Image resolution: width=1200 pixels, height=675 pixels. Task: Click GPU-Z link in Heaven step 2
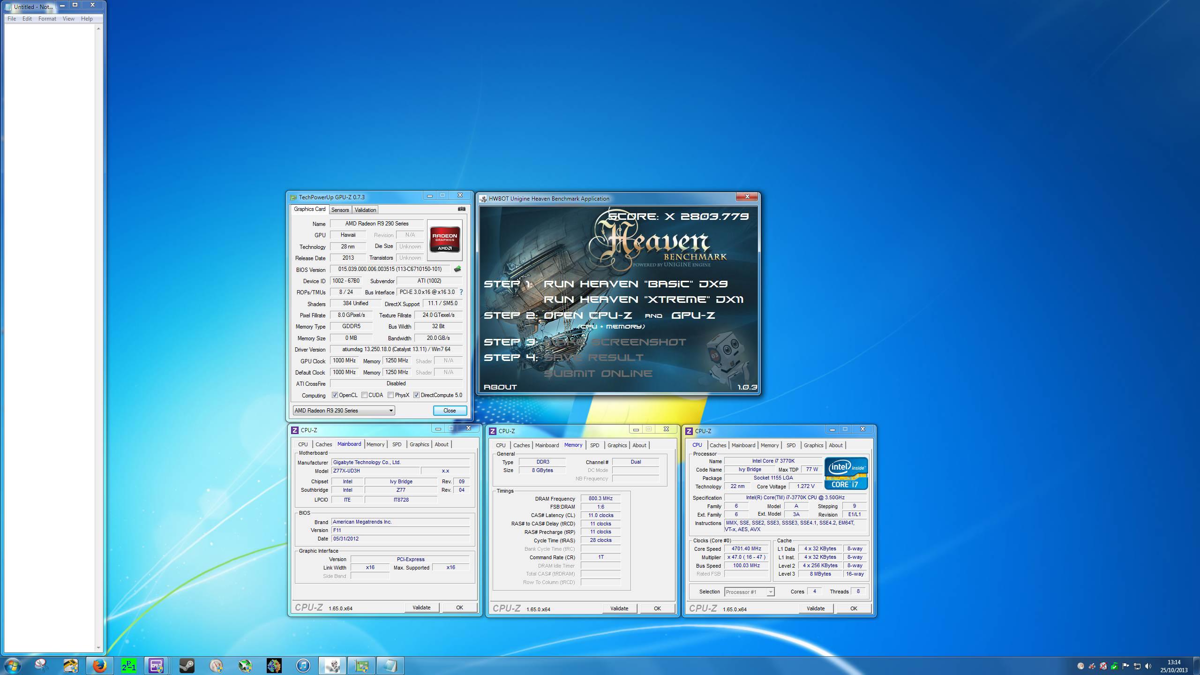click(693, 315)
